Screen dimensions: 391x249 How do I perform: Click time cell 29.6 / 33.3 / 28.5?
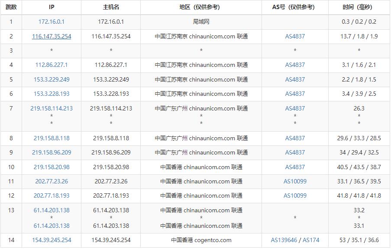359,138
